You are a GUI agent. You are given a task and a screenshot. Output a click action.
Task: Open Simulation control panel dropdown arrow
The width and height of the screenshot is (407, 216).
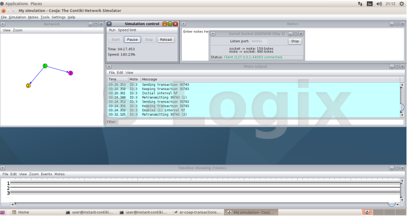(x=109, y=24)
